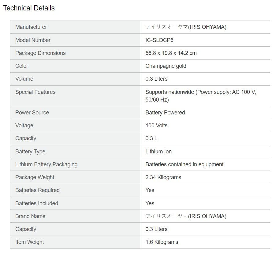Click the Power Source label

(x=32, y=113)
